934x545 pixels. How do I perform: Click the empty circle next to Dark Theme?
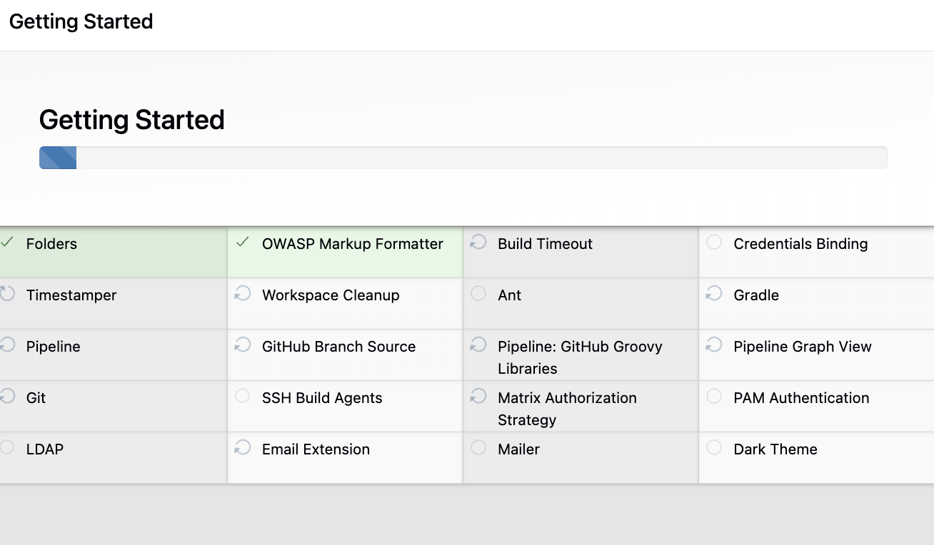tap(714, 448)
